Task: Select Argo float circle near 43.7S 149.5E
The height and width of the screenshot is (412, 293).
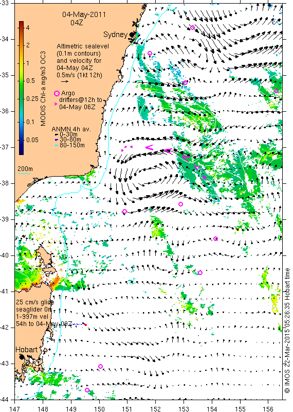Action: coord(87,390)
